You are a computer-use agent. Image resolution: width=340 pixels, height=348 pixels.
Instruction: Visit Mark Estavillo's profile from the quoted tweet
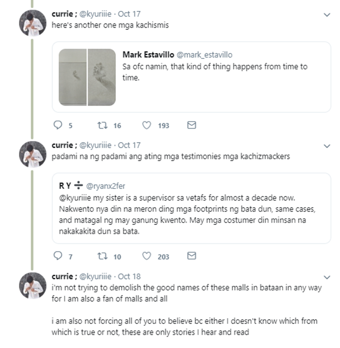click(148, 55)
